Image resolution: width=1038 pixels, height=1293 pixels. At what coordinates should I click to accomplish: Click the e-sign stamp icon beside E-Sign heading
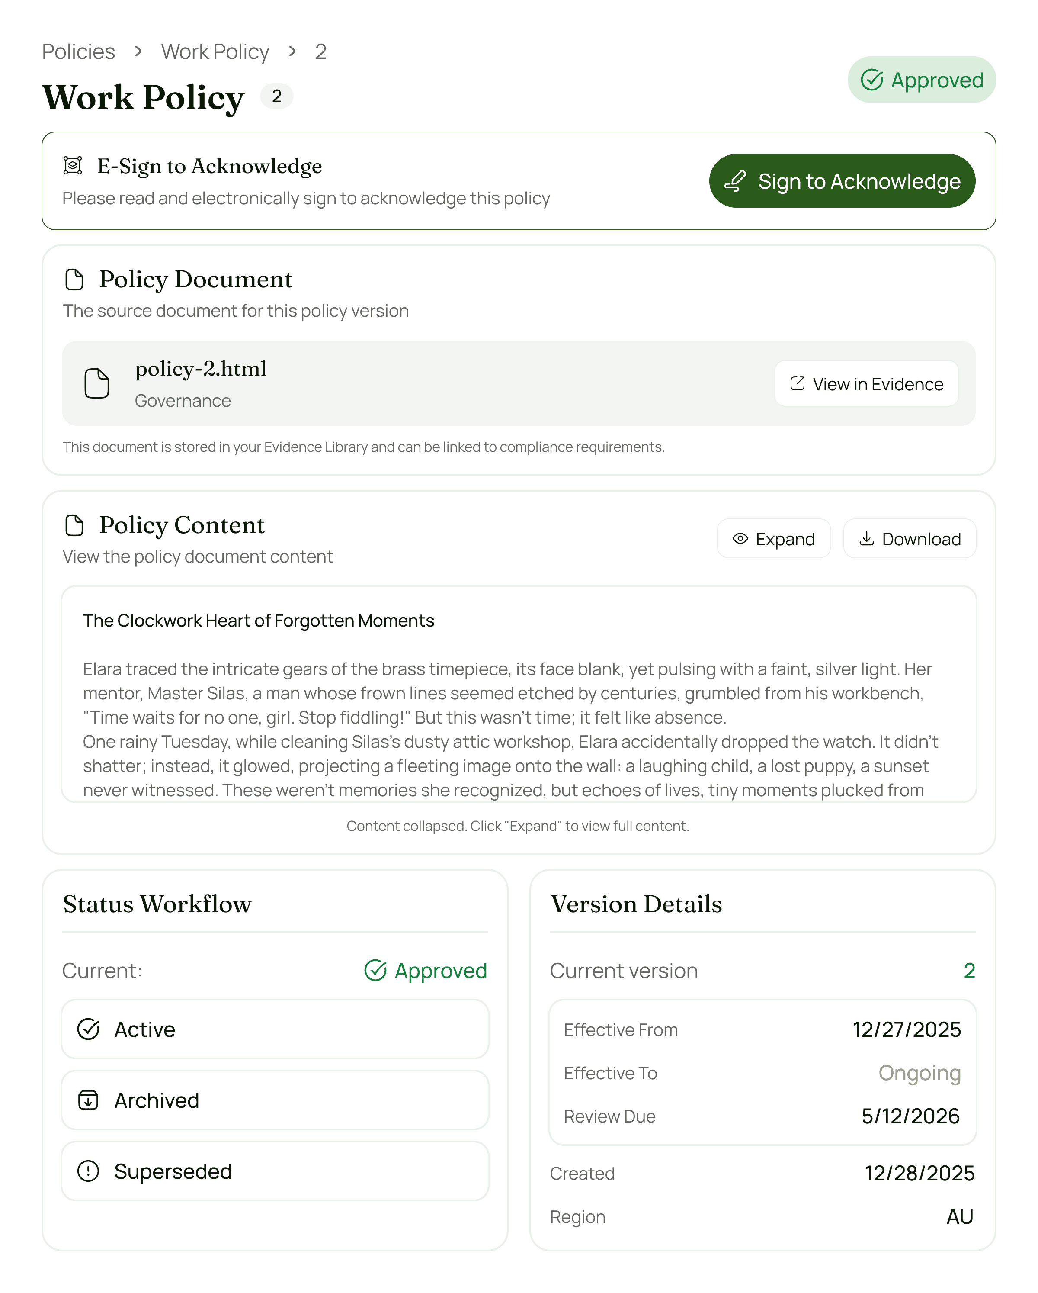[73, 166]
